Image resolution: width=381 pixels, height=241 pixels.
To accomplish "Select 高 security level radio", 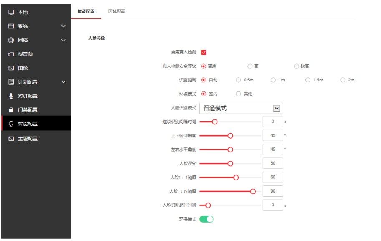I will tap(250, 66).
